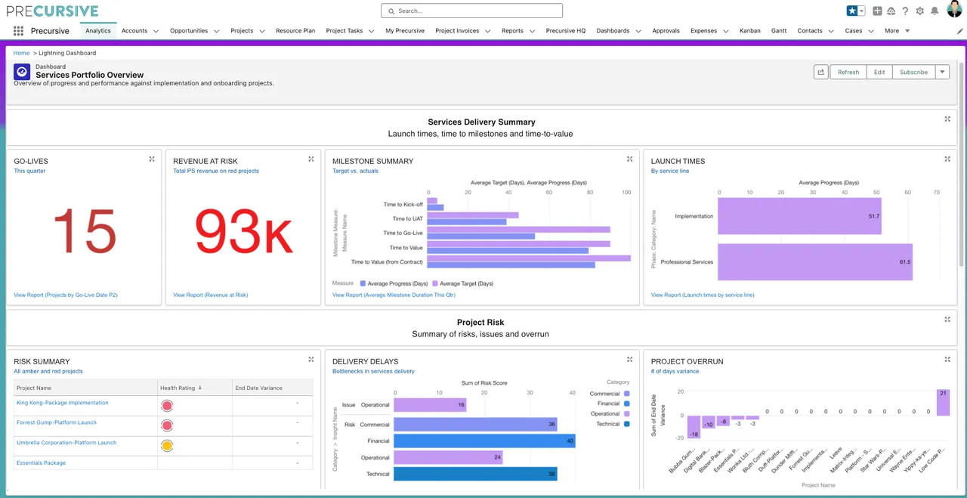
Task: Click the dashboard share icon
Action: click(x=821, y=72)
